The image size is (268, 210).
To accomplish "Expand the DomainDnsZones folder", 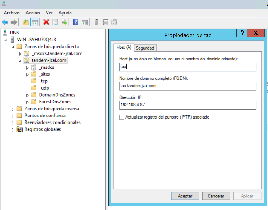I will [27, 95].
